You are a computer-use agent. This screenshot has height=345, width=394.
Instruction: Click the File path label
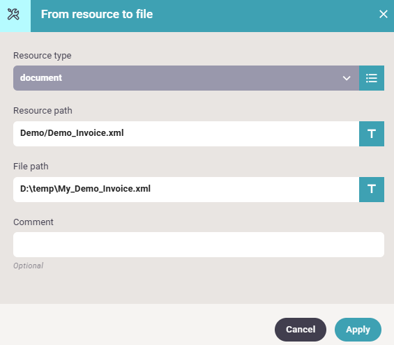pyautogui.click(x=31, y=167)
